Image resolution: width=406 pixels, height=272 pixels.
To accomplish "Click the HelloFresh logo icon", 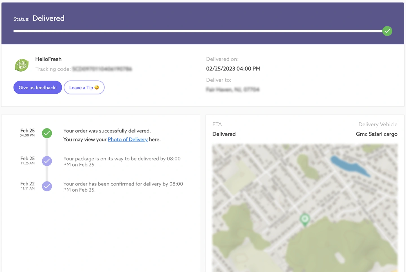I will [x=22, y=65].
